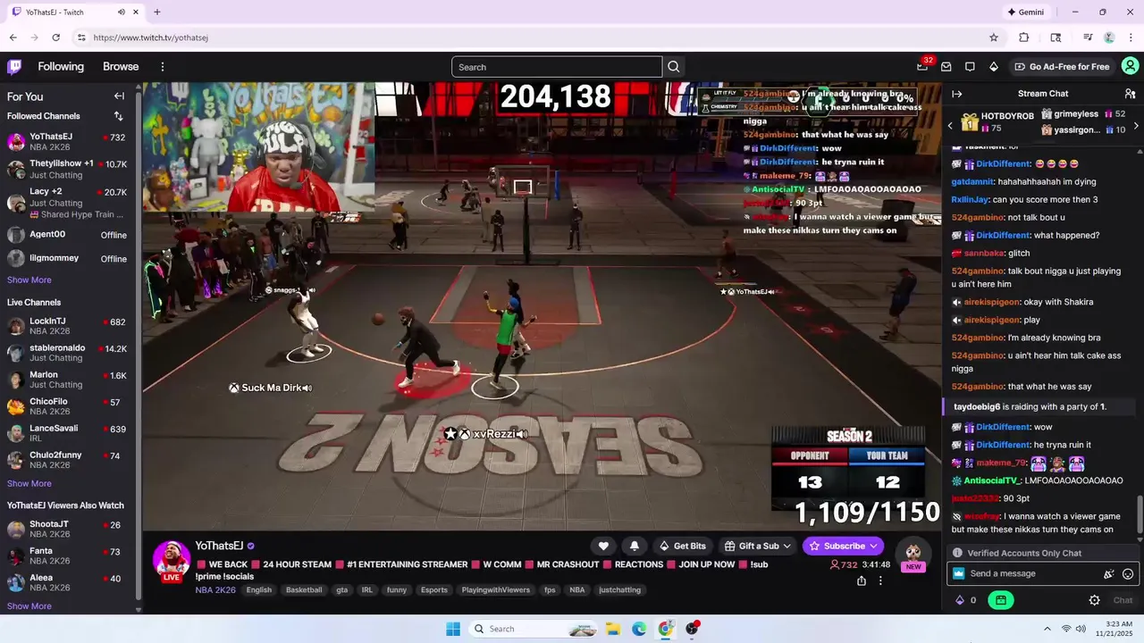
Task: Open the Gemini button in Chrome
Action: click(x=1025, y=13)
